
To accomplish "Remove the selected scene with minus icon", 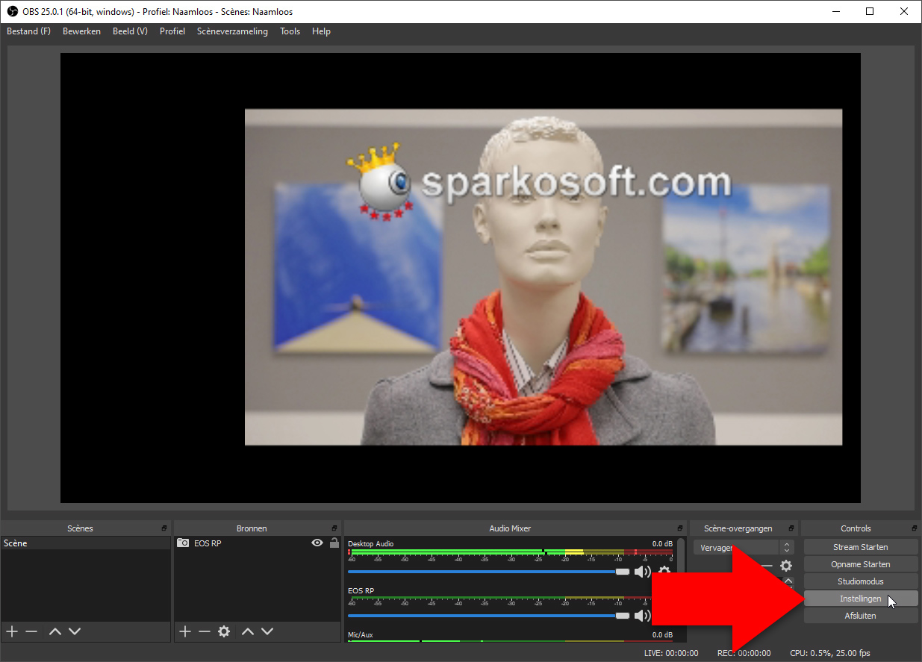I will coord(31,631).
